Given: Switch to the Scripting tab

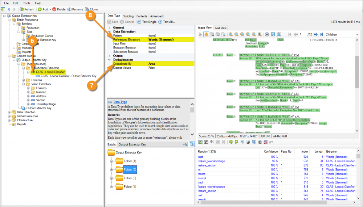Looking at the screenshot, I should 128,16.
